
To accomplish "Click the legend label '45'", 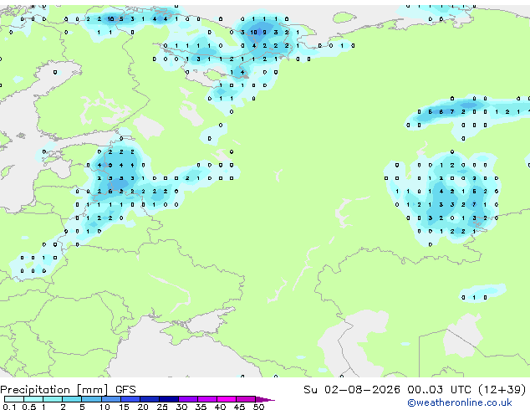I will tap(239, 407).
